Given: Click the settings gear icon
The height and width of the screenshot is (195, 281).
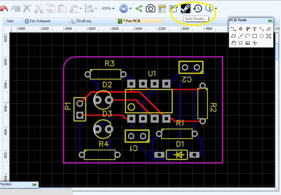Looking at the screenshot, I should coord(124,8).
